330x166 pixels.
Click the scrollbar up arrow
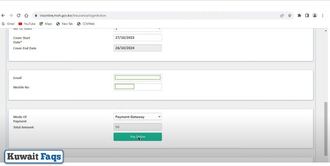pyautogui.click(x=326, y=31)
